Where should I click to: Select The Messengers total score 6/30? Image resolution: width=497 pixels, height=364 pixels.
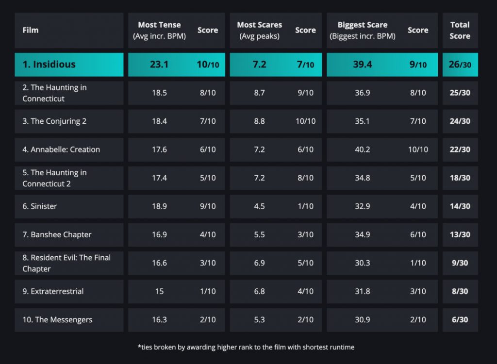click(460, 320)
